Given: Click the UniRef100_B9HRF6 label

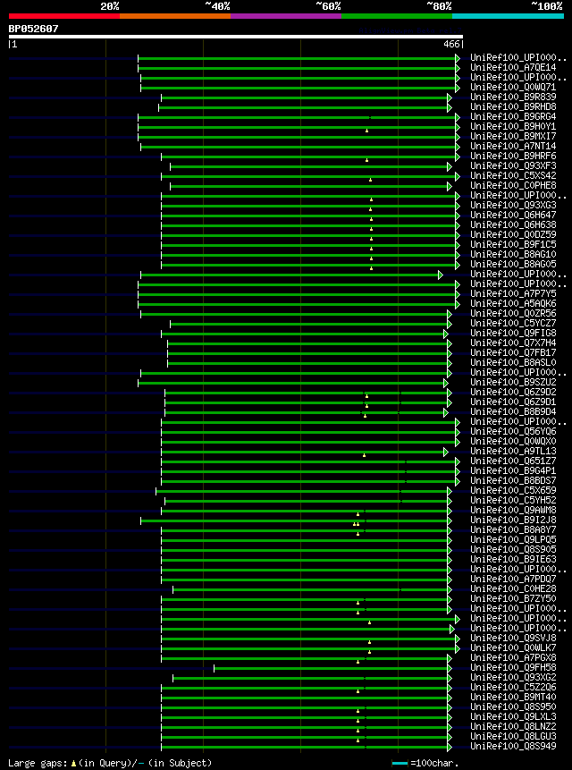Looking at the screenshot, I should pos(513,157).
